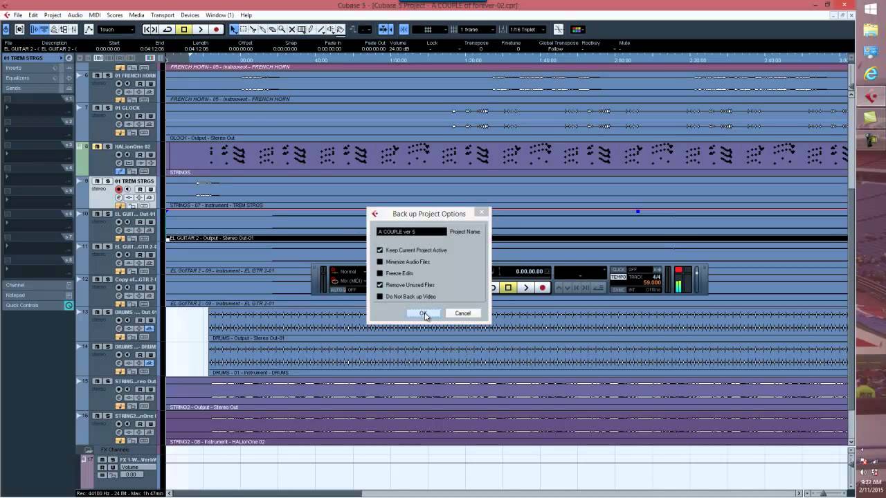Open the File menu
Image resolution: width=886 pixels, height=498 pixels.
tap(17, 15)
